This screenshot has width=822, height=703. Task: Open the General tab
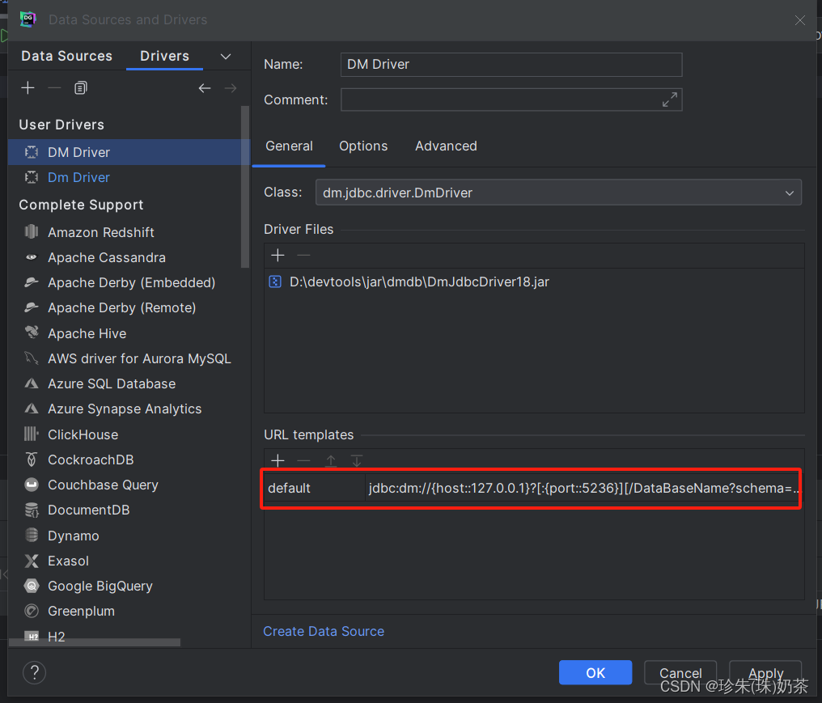click(x=289, y=146)
